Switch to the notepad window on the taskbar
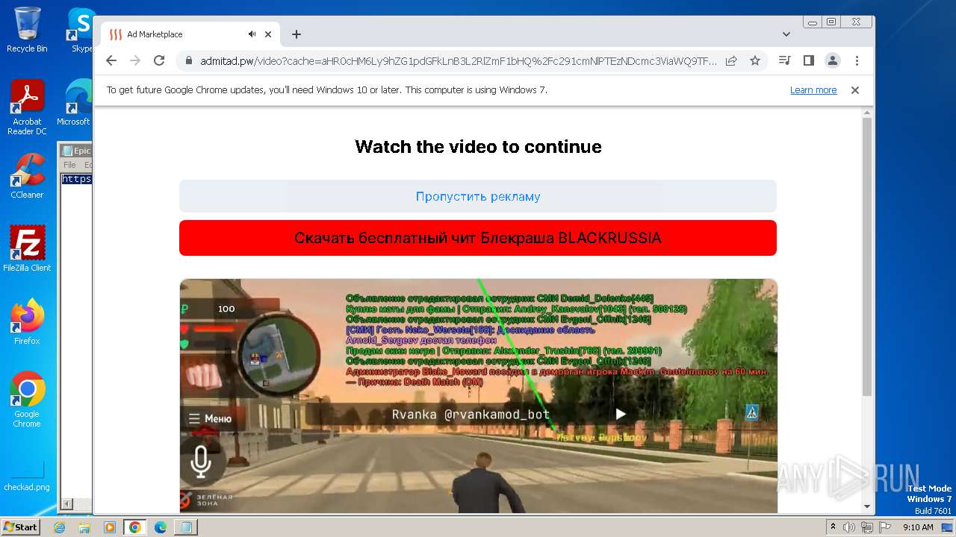 pyautogui.click(x=185, y=527)
